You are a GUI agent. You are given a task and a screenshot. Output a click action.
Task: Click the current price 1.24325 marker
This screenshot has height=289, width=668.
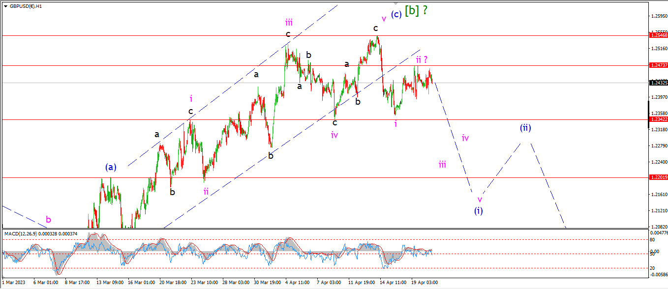658,83
